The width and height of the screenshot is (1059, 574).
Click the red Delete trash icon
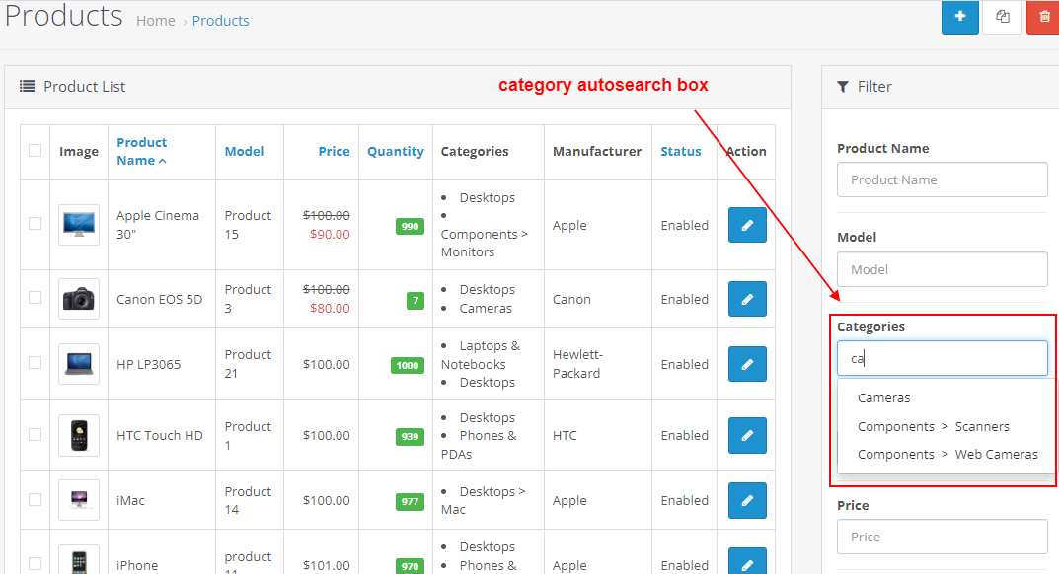click(x=1042, y=18)
